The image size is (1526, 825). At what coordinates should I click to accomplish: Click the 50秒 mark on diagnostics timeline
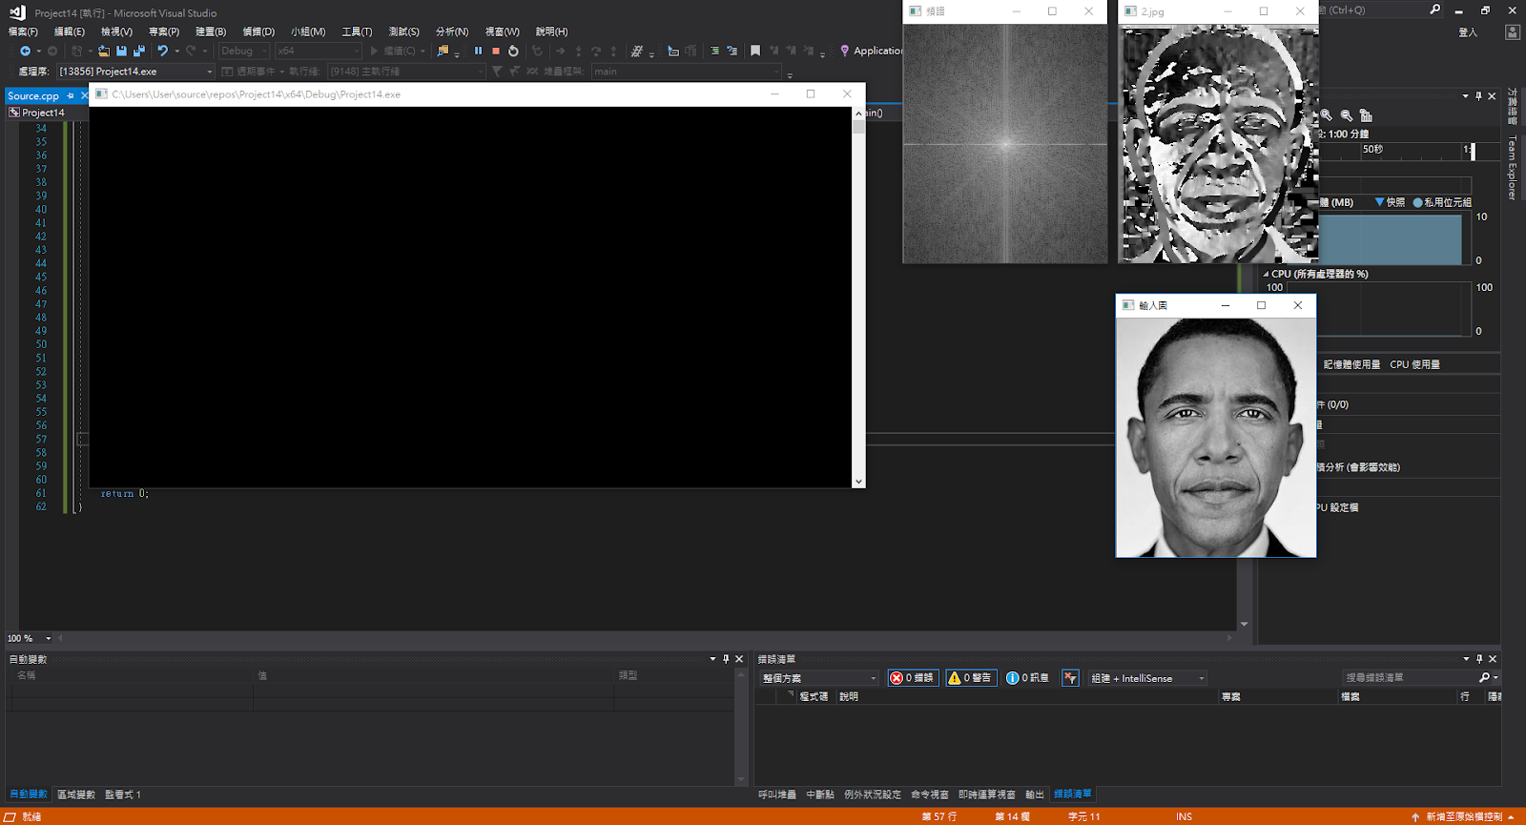click(1372, 150)
